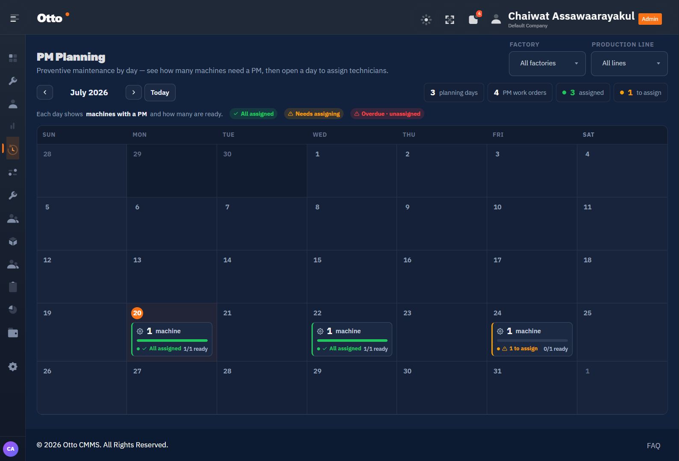
Task: Open the people group icon below the cube
Action: [x=13, y=264]
